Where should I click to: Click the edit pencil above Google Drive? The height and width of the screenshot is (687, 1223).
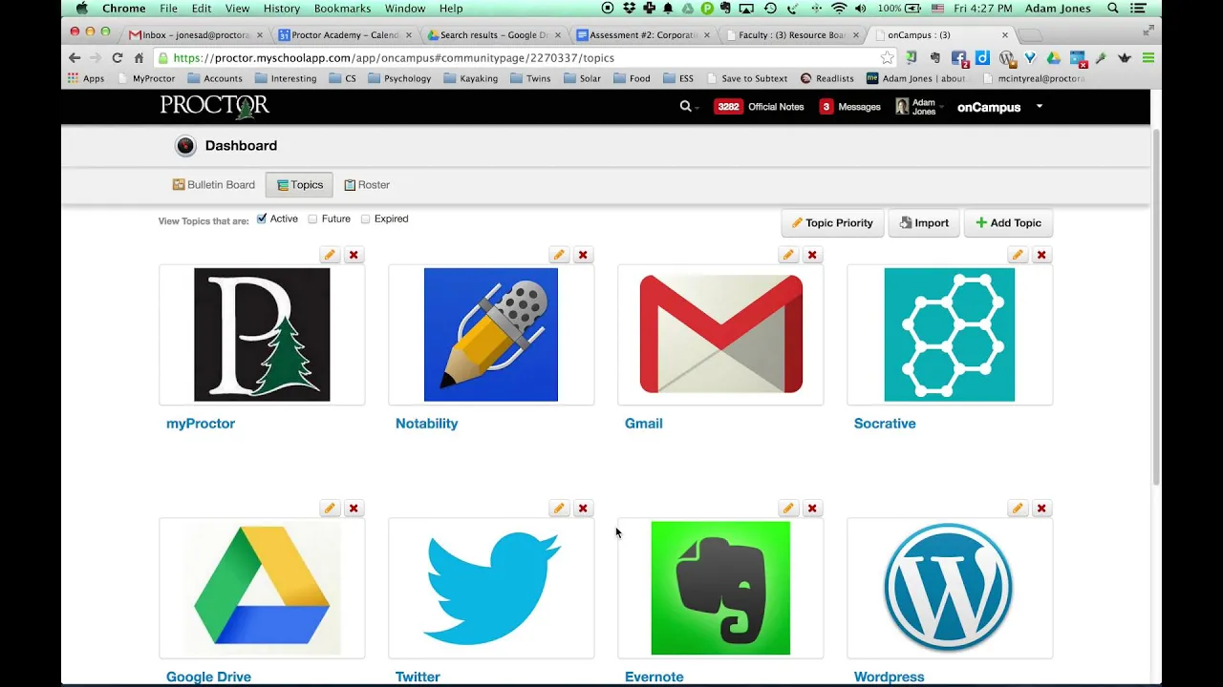tap(330, 509)
